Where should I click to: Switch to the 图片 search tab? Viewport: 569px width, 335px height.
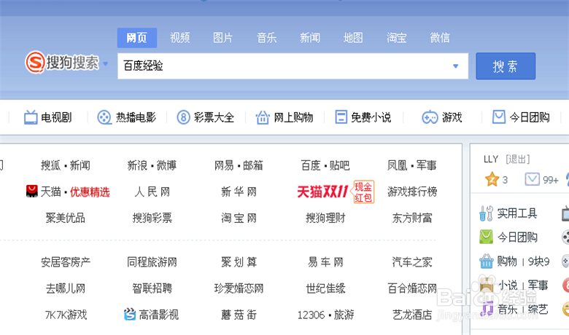tap(222, 38)
